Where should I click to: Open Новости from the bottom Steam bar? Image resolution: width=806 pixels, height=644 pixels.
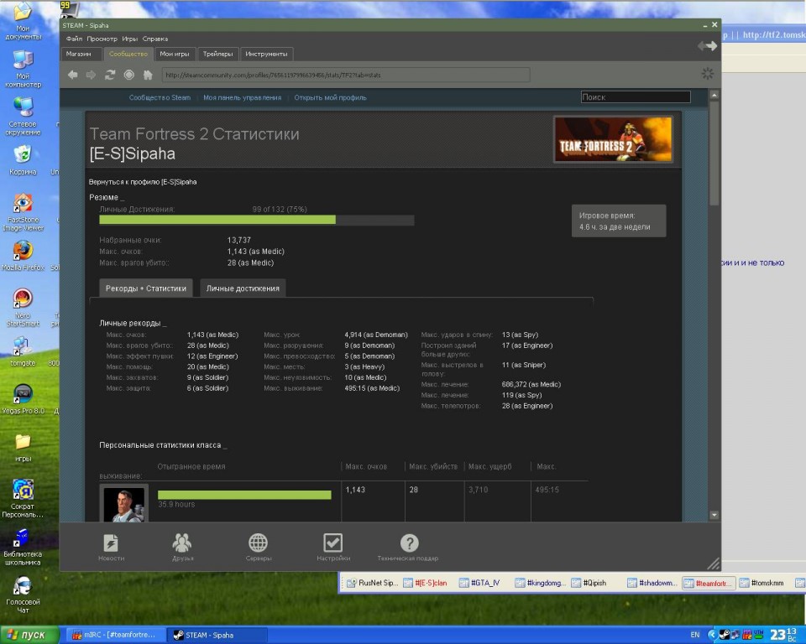111,547
